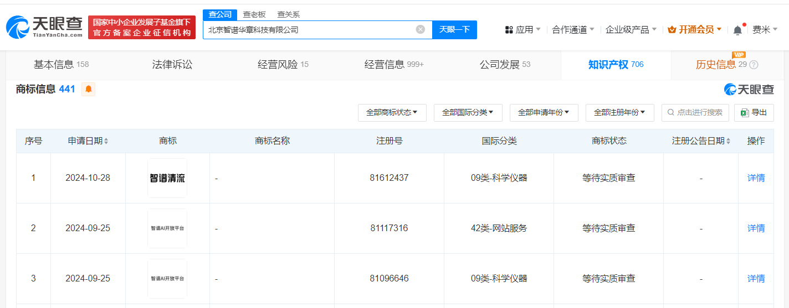
Task: Click the 商标状态 column header
Action: click(x=608, y=141)
